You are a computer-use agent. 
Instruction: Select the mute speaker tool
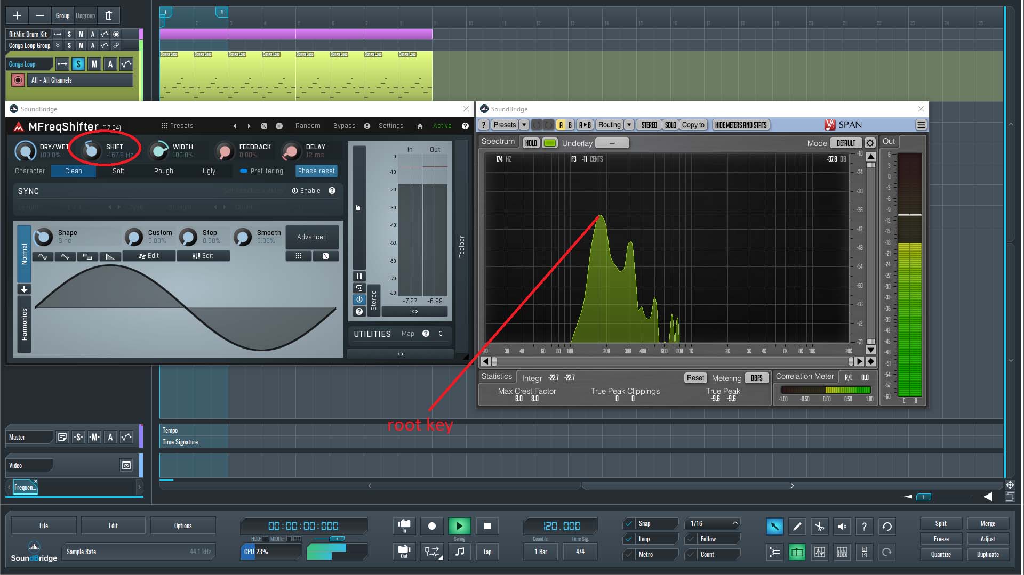(842, 527)
